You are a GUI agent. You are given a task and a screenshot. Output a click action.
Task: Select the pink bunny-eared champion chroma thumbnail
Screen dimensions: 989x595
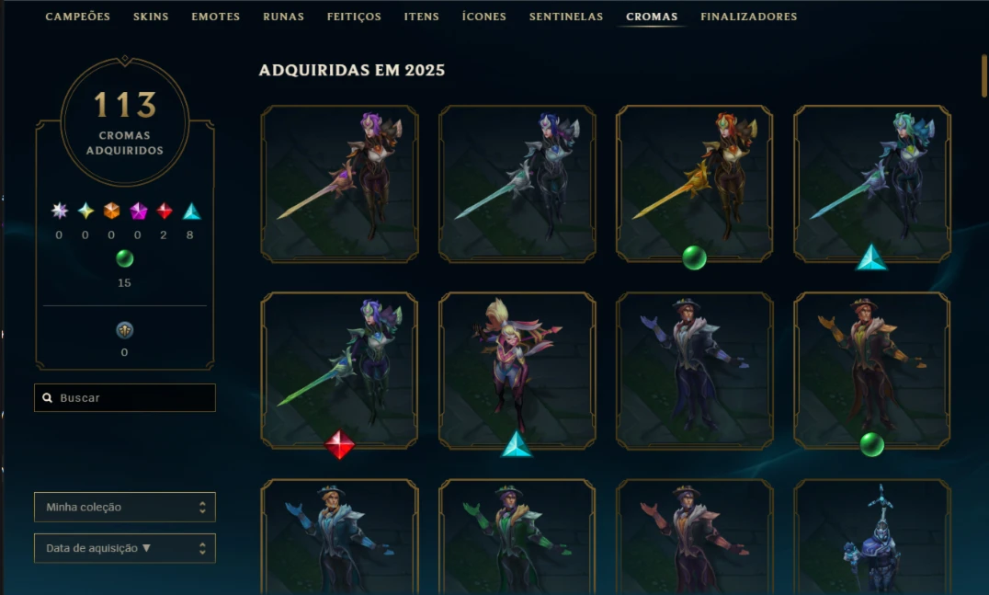[x=517, y=371]
